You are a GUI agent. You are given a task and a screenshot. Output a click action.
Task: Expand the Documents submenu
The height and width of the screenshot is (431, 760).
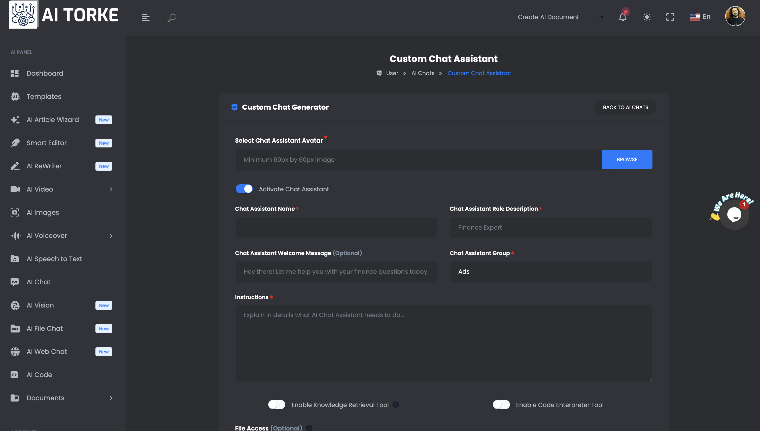[x=111, y=398]
